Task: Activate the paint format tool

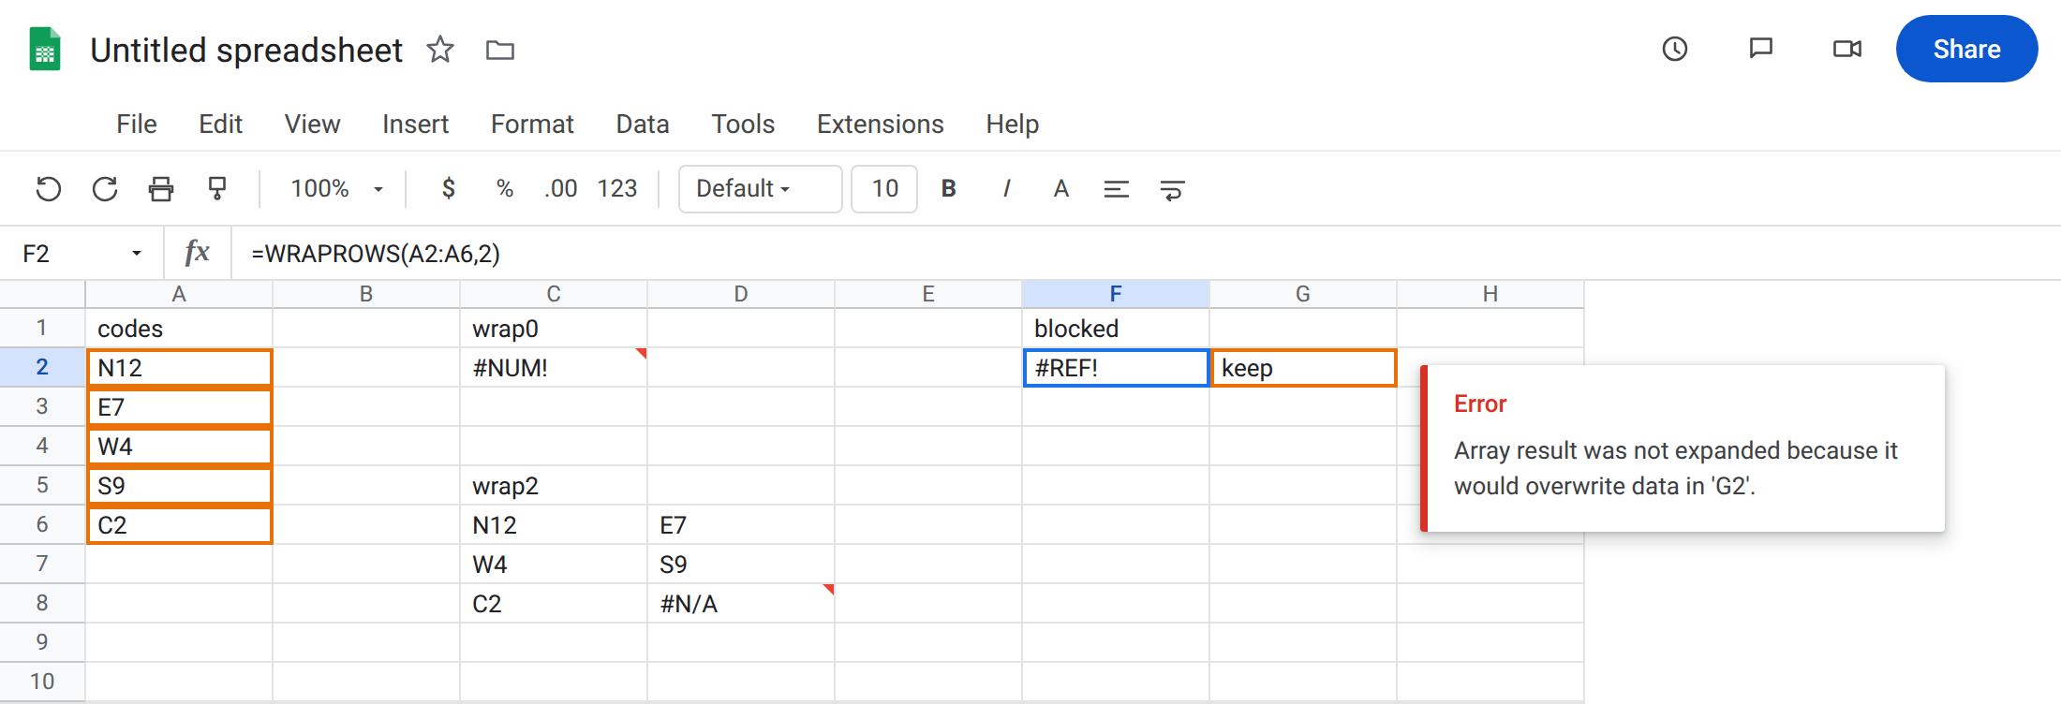Action: coord(217,189)
